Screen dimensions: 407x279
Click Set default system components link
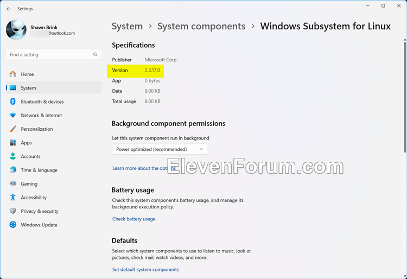tap(145, 269)
